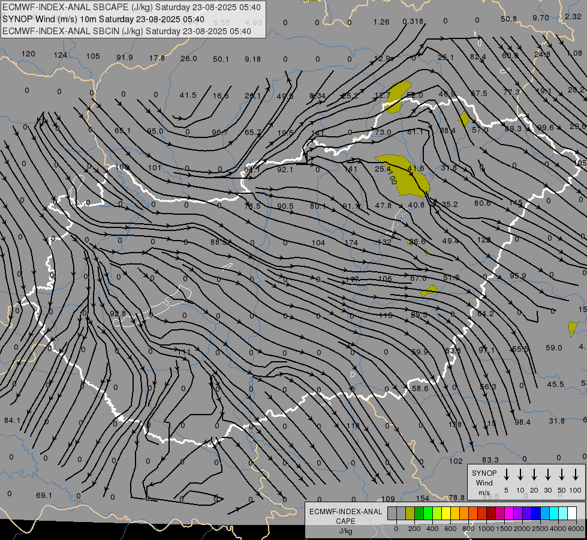Click the 50 m/s wind arrow in legend
The width and height of the screenshot is (587, 540).
(x=562, y=475)
